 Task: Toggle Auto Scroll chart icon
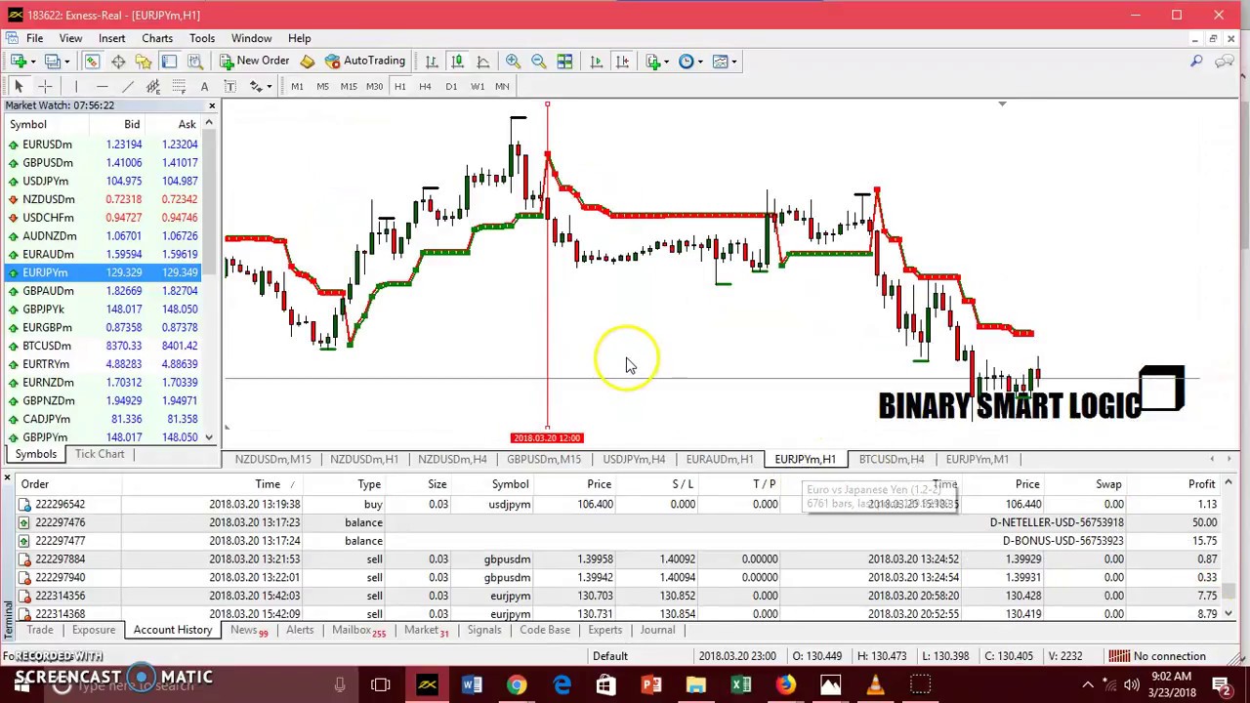tap(597, 62)
